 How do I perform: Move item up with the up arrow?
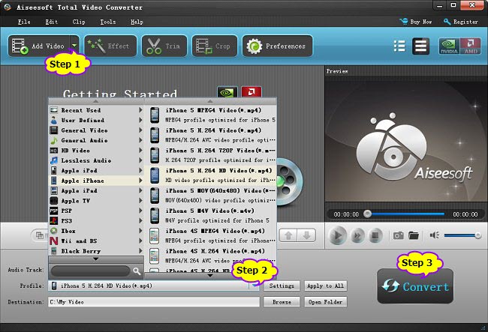pos(288,235)
